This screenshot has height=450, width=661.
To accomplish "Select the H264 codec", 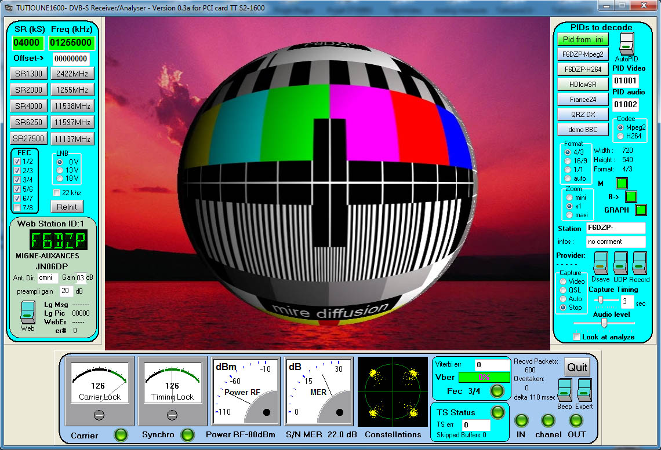I will (x=620, y=136).
